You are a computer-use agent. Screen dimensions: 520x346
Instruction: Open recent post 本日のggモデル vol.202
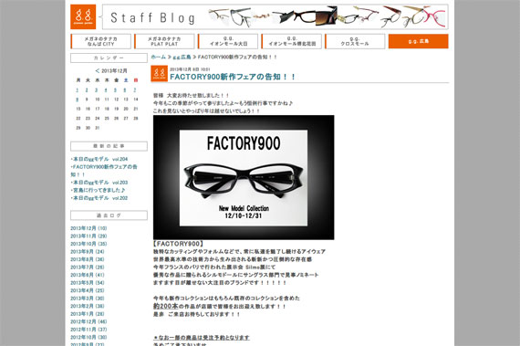click(100, 198)
